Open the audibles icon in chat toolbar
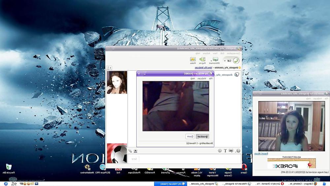 pyautogui.click(x=231, y=151)
